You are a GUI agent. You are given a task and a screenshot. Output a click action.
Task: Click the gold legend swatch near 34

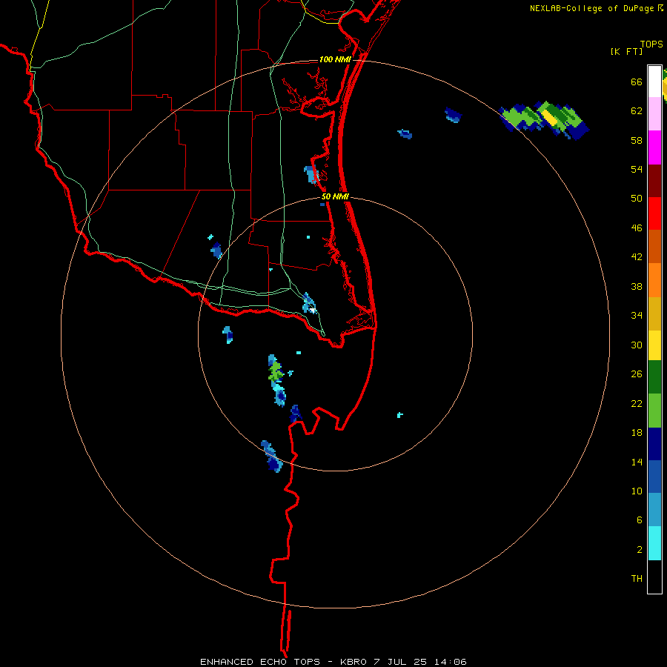click(x=654, y=314)
